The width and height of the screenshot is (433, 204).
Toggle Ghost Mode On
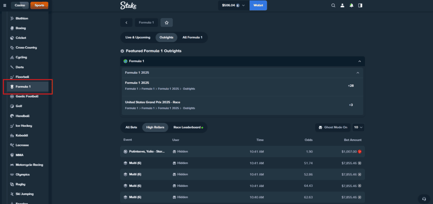point(332,127)
